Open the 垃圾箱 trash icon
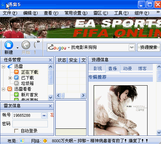Viewport: 161px width, 144px height. point(16,83)
